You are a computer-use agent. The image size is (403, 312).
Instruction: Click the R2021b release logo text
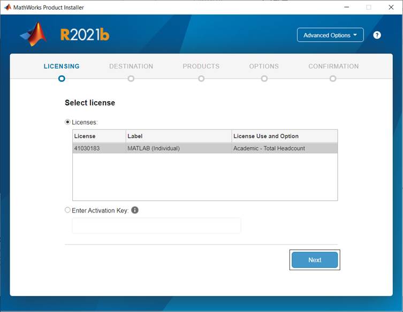85,35
